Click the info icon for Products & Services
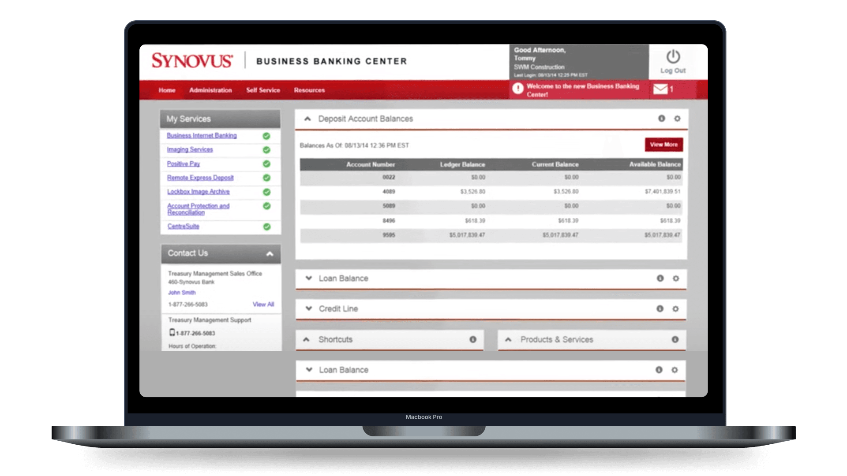Screen dimensions: 847x476 [675, 339]
